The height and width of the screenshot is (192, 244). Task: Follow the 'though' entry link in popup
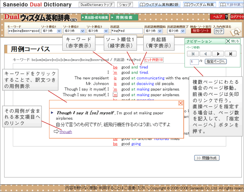click(66, 132)
